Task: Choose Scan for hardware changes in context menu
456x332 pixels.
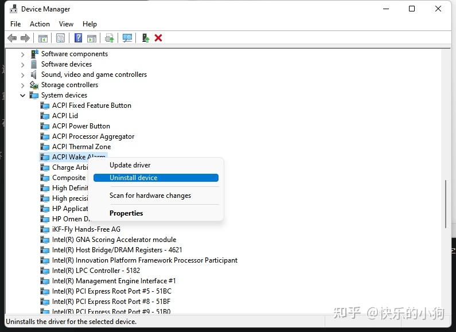Action: (x=156, y=196)
